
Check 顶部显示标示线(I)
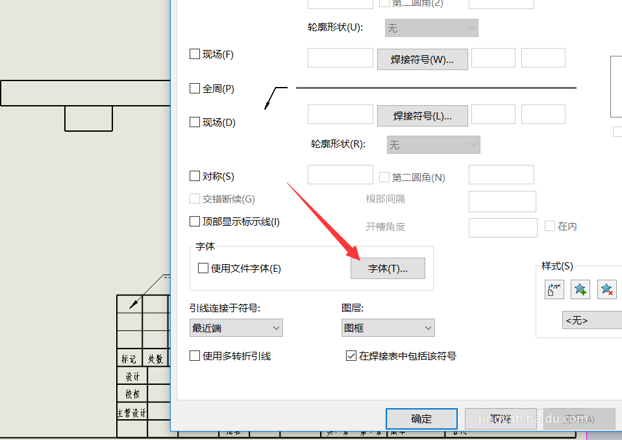[x=194, y=221]
